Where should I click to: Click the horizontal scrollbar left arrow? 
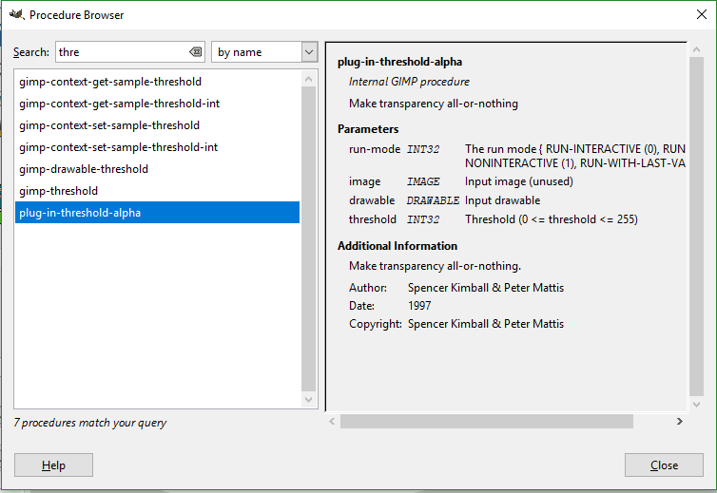[x=332, y=421]
